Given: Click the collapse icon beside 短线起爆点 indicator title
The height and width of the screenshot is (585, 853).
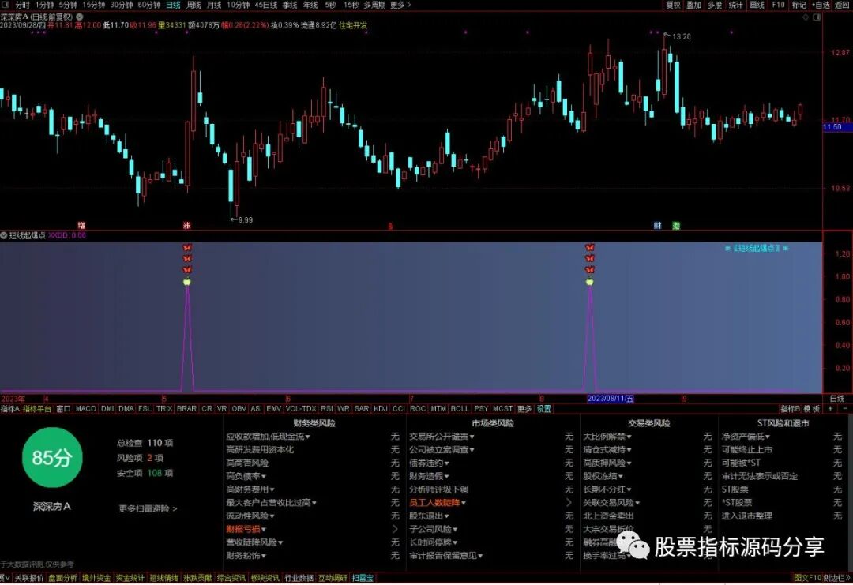Looking at the screenshot, I should [4, 235].
